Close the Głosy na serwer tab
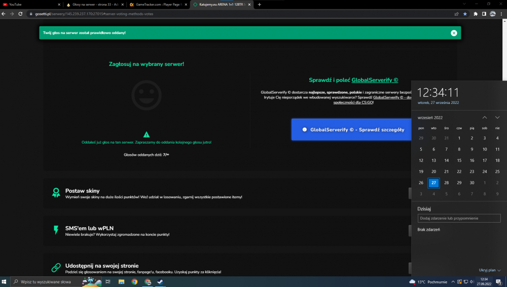507x287 pixels. point(122,5)
